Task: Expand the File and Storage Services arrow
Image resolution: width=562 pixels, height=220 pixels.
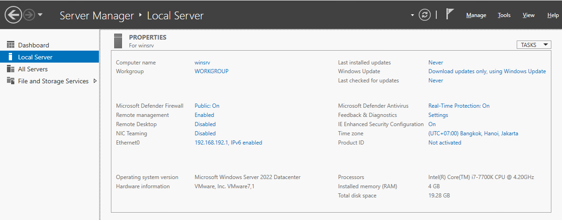Action: click(x=95, y=81)
